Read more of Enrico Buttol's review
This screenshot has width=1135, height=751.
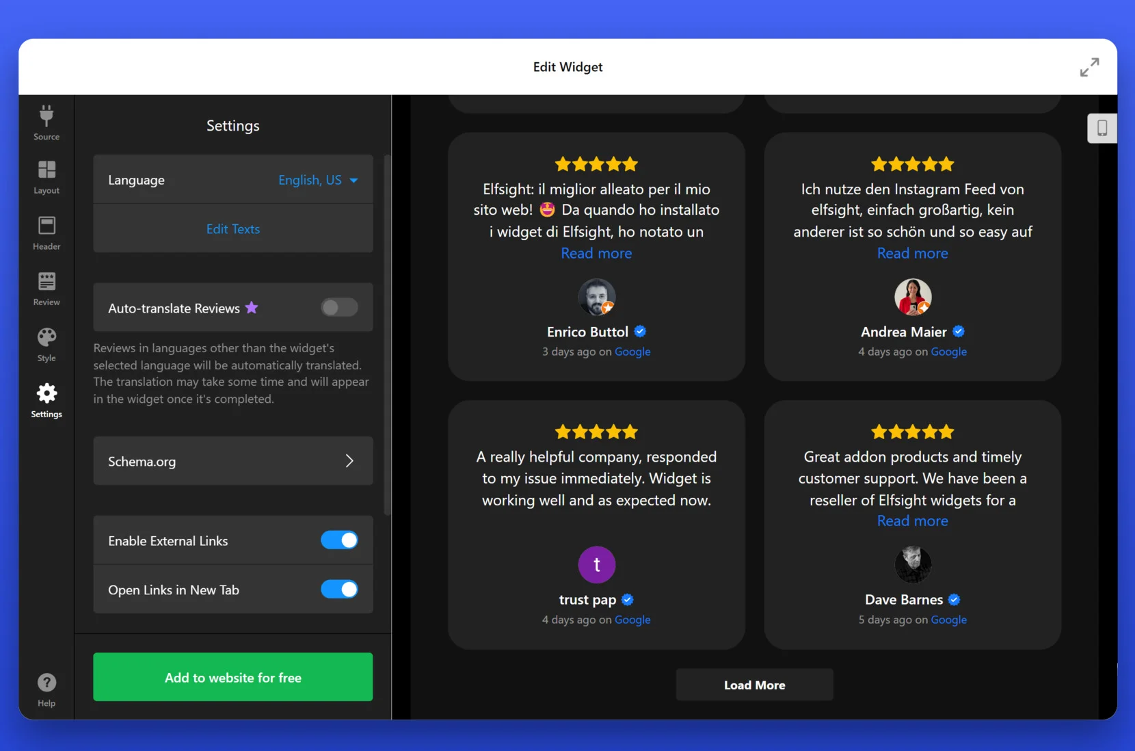coord(597,253)
